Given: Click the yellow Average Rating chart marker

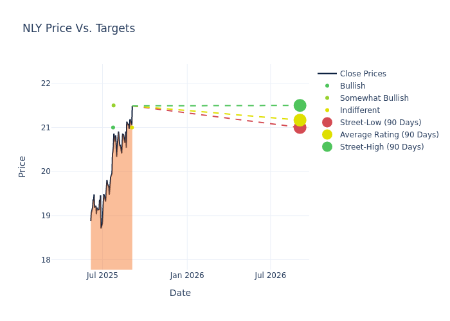Looking at the screenshot, I should tap(300, 120).
